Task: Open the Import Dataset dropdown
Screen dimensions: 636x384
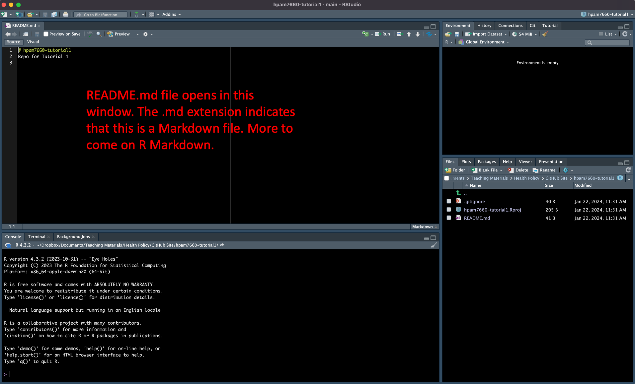Action: [486, 34]
